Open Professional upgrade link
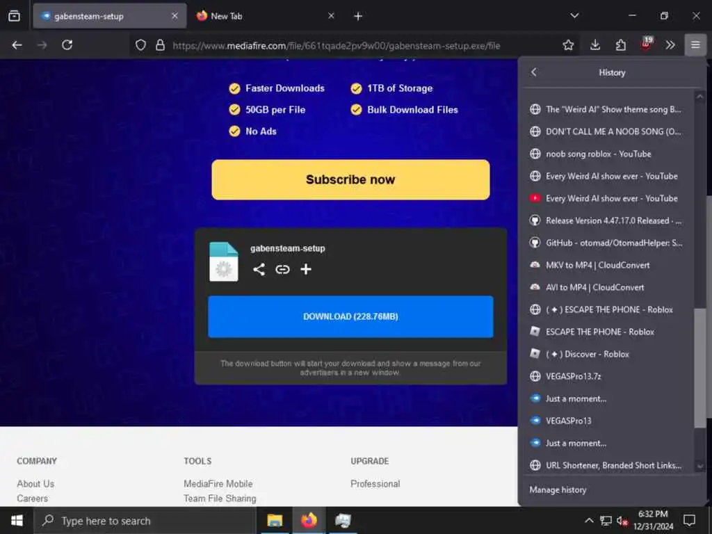 tap(375, 484)
